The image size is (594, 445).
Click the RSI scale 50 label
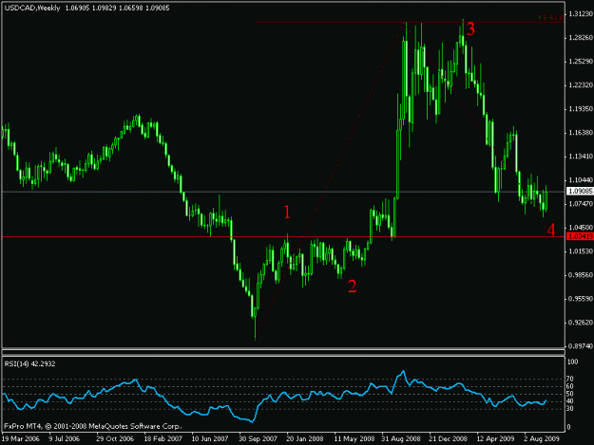click(x=570, y=394)
